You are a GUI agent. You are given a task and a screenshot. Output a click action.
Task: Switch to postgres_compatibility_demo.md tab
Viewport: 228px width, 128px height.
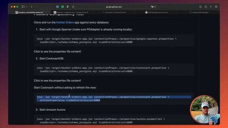point(29,12)
